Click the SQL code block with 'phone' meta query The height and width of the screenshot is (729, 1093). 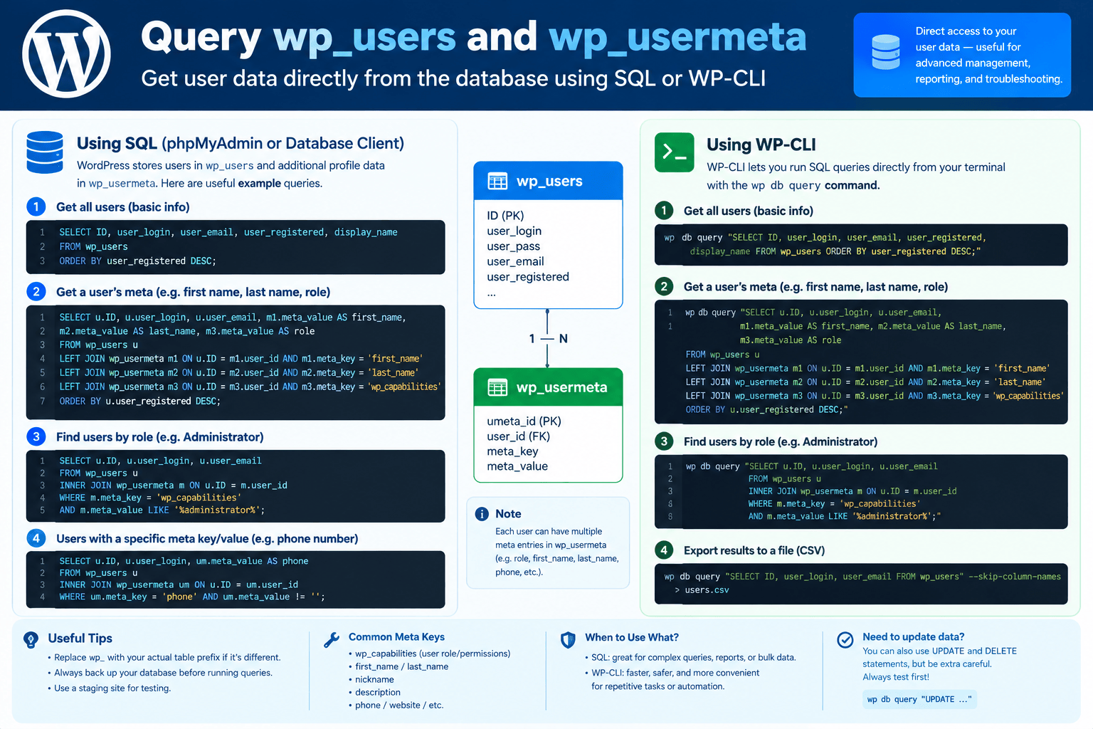[x=236, y=579]
